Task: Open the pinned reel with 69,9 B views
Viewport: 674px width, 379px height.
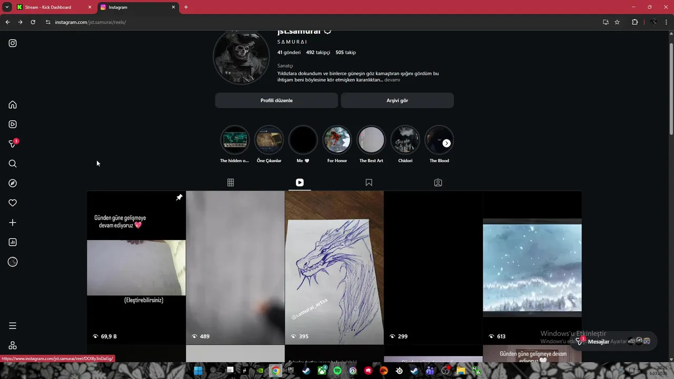Action: pos(136,267)
